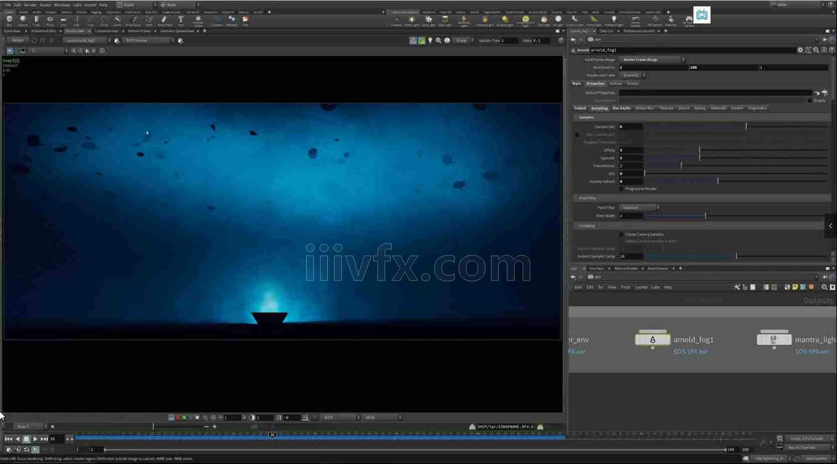Switch to the Diagnostics tab
This screenshot has width=837, height=464.
pos(757,108)
